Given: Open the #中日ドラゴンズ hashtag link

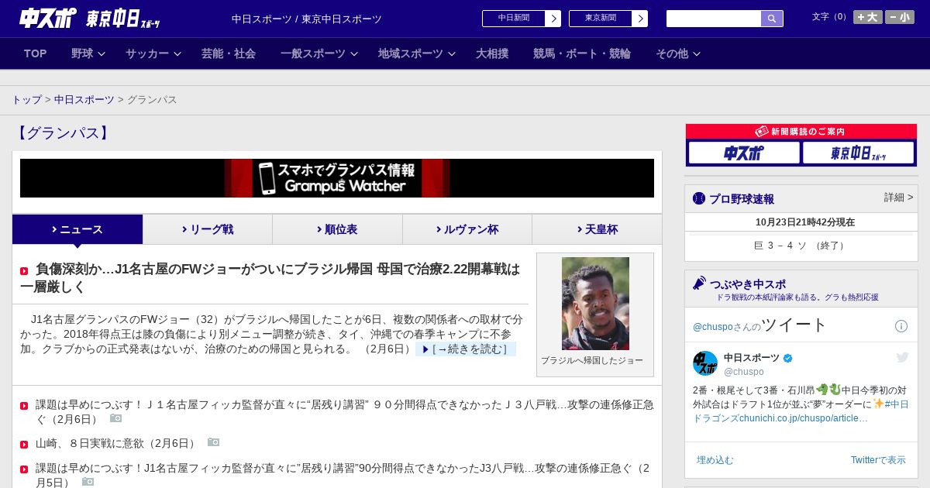Looking at the screenshot, I should point(801,411).
